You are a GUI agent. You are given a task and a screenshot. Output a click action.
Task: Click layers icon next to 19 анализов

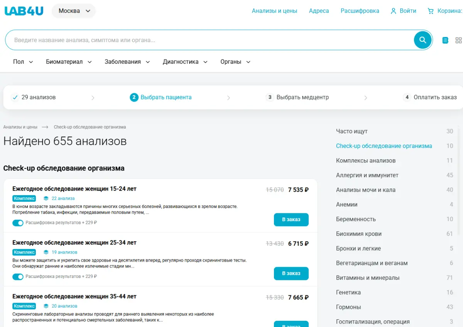(x=46, y=252)
